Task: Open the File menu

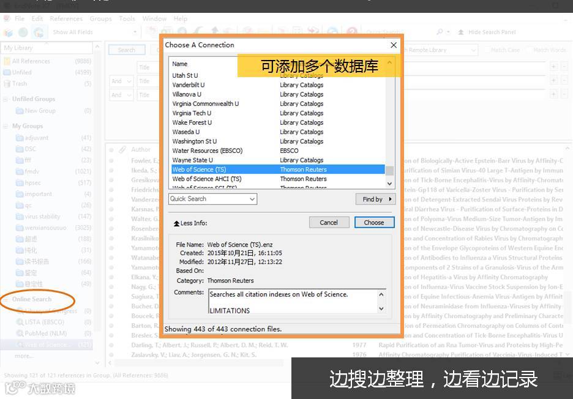Action: click(x=20, y=18)
